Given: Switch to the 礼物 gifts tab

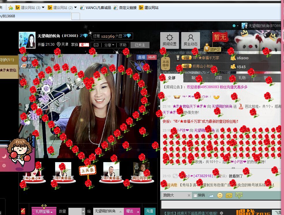Looking at the screenshot, I should tap(242, 78).
